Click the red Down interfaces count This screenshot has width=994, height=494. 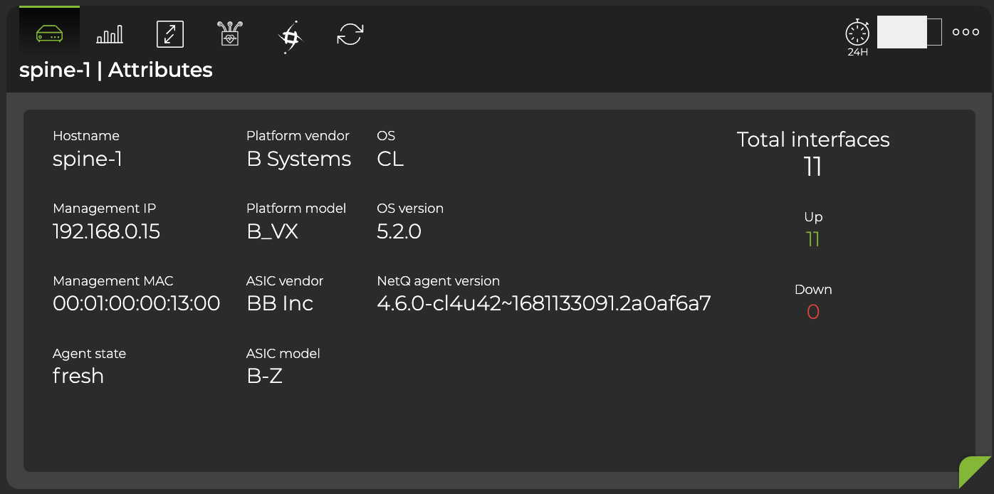click(813, 312)
